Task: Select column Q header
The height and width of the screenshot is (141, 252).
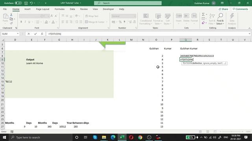Action: pyautogui.click(x=185, y=40)
